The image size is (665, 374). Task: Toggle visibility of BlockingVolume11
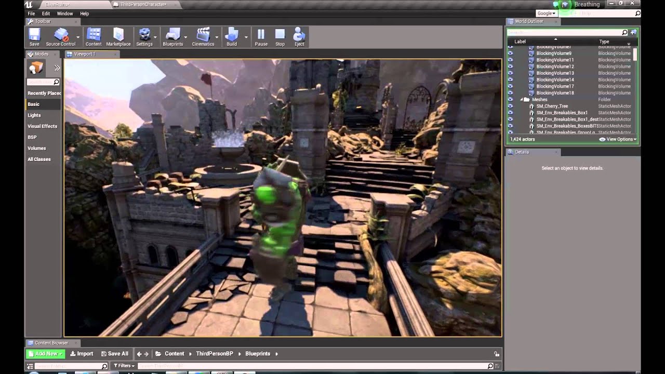pyautogui.click(x=510, y=60)
